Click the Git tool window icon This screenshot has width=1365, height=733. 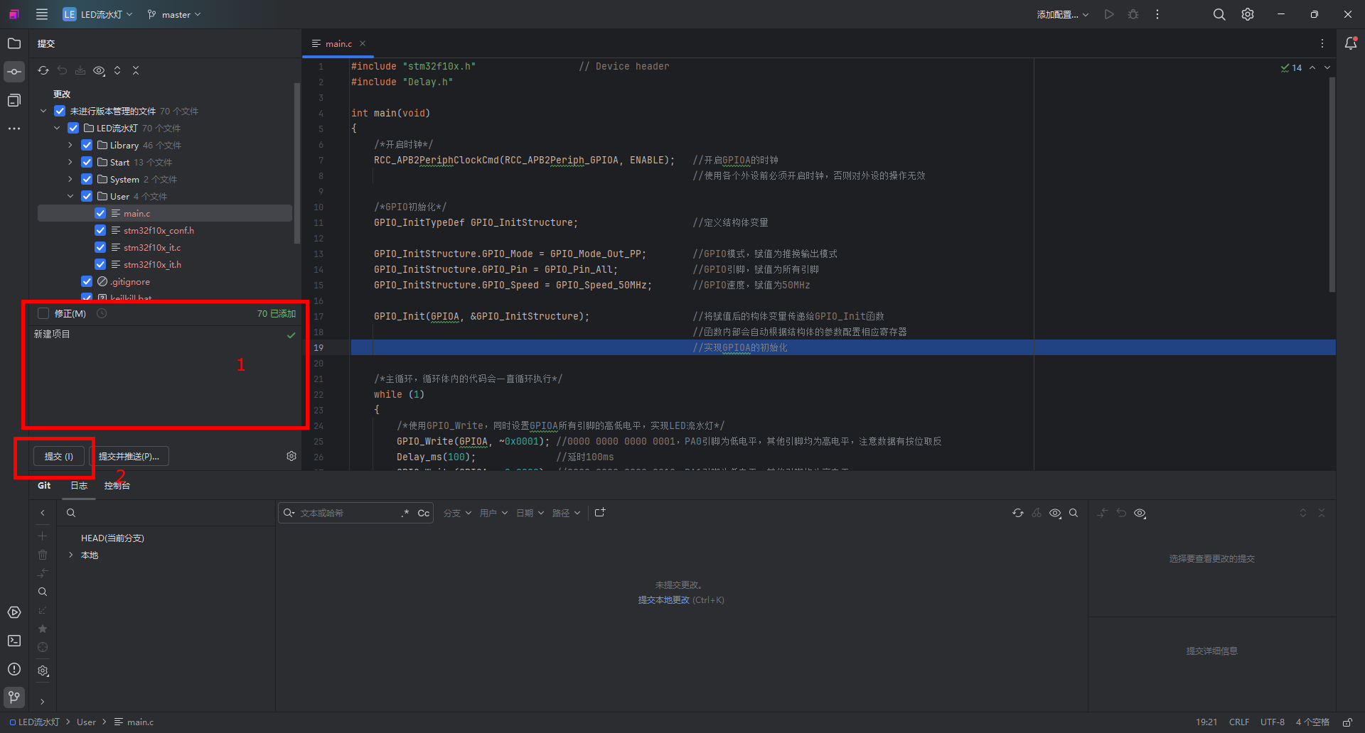[x=14, y=697]
